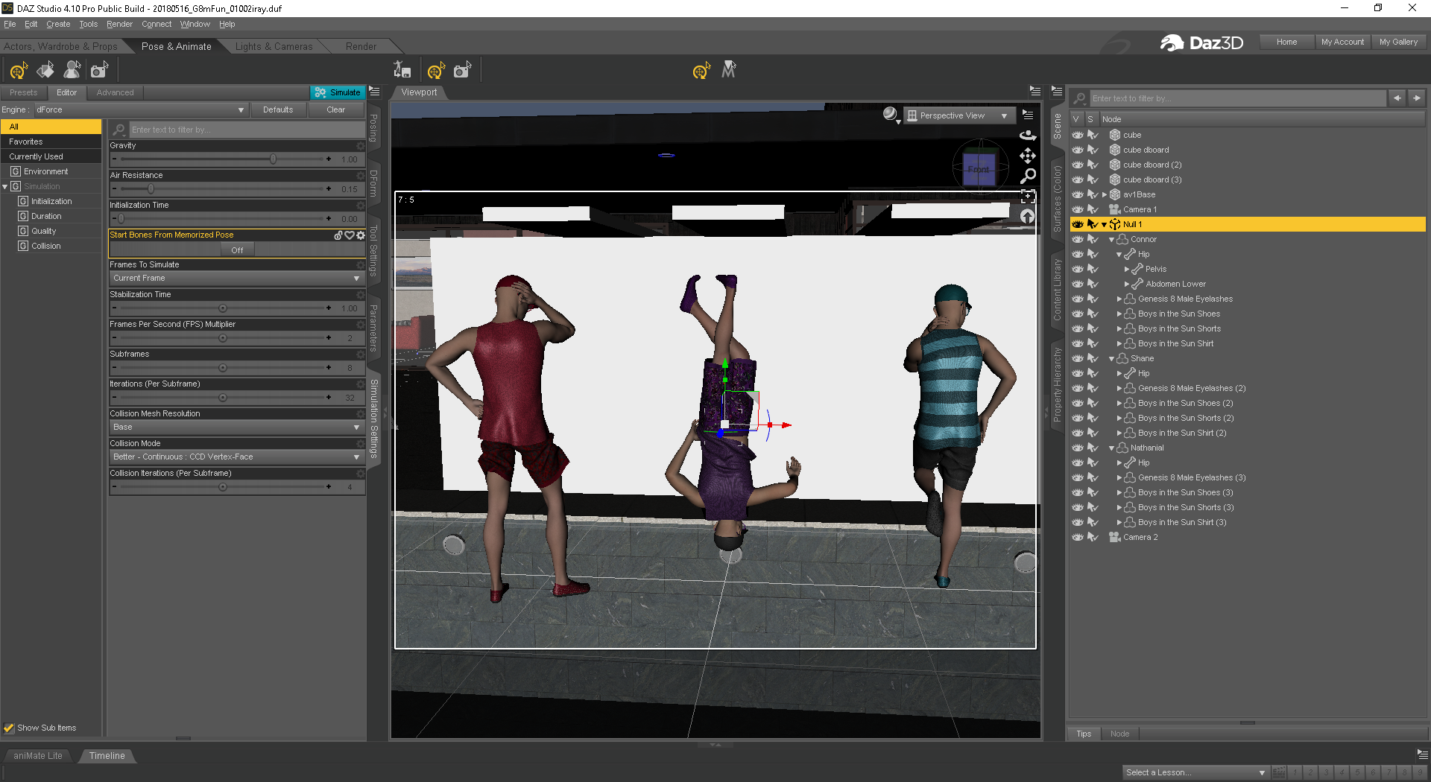Viewport: 1431px width, 782px height.
Task: Click the Simulate button
Action: click(338, 92)
